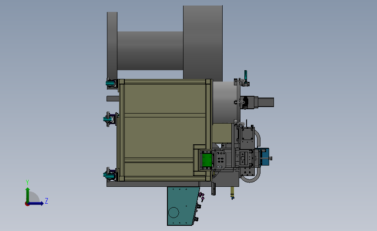Select the large right flange of the spool
The image size is (377, 231).
tap(203, 43)
